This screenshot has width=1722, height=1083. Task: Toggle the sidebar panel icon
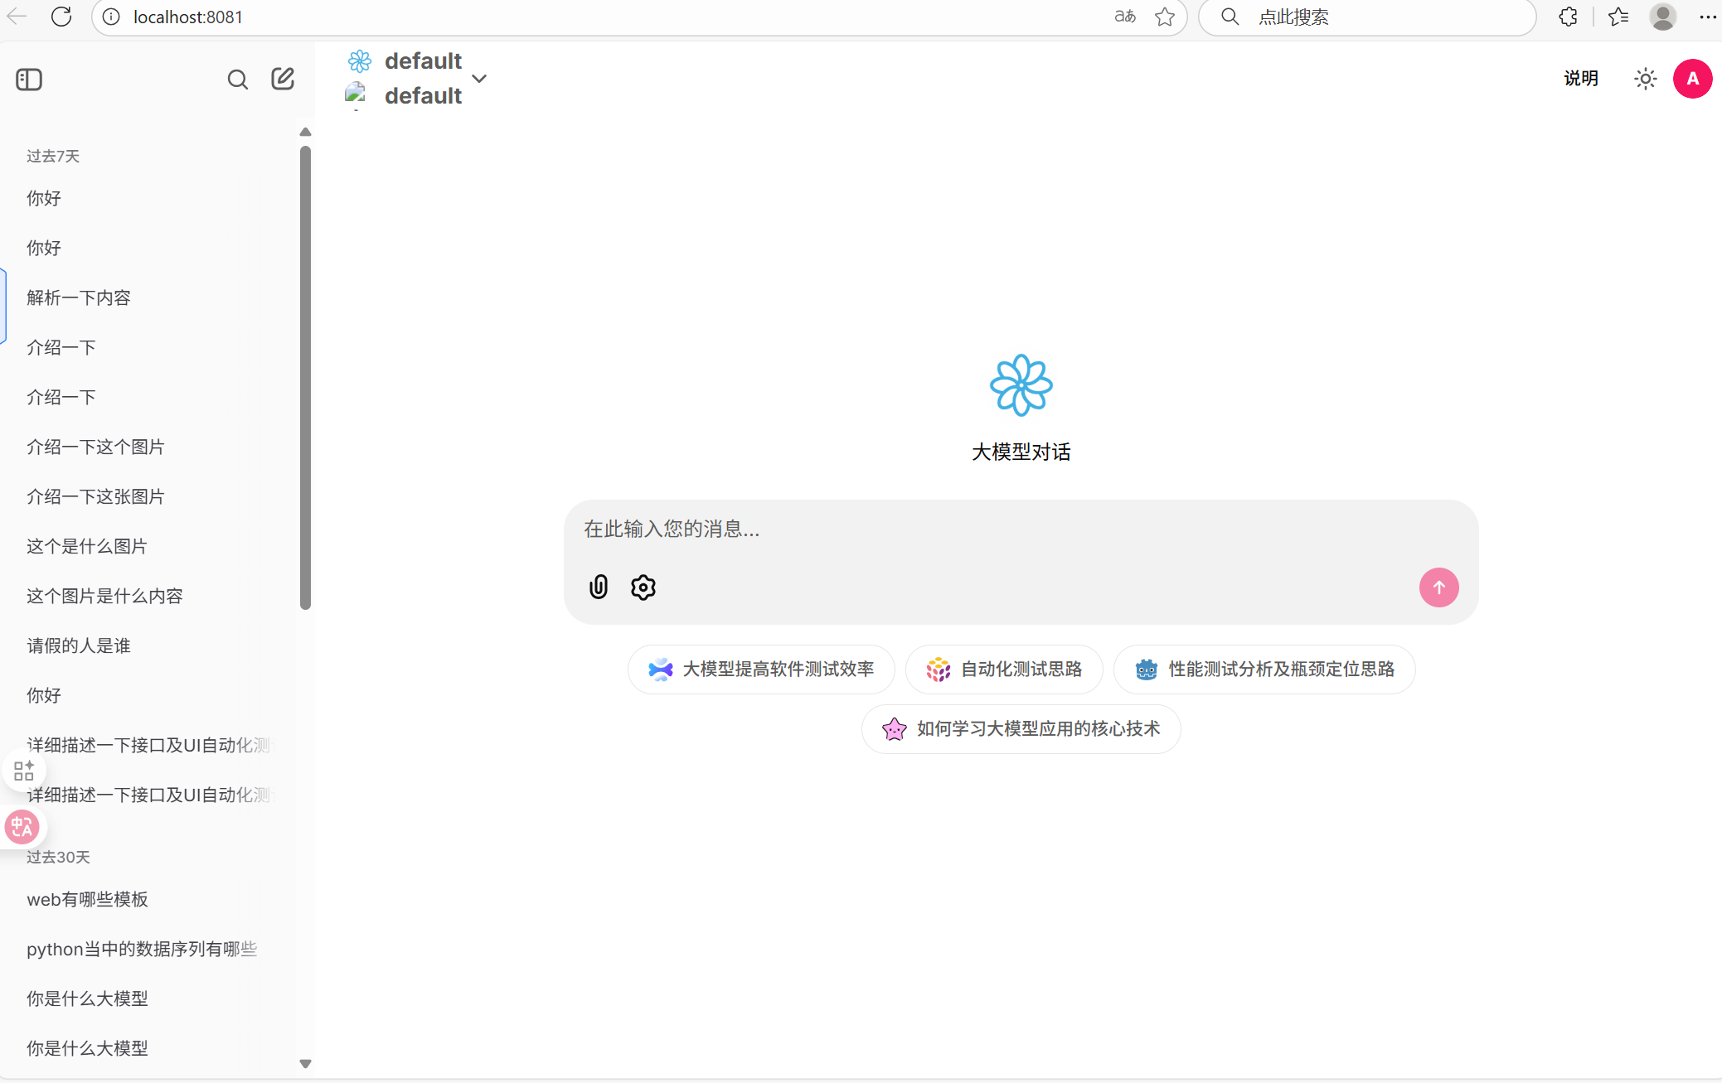point(29,80)
